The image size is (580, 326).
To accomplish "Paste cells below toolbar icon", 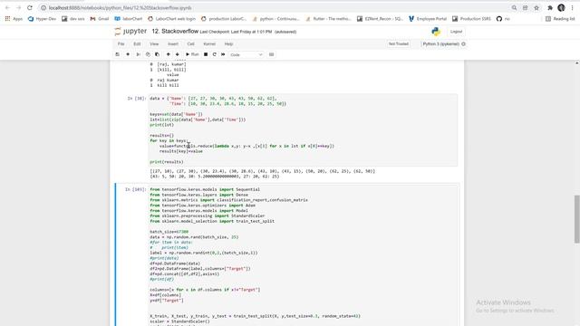I will pos(157,54).
